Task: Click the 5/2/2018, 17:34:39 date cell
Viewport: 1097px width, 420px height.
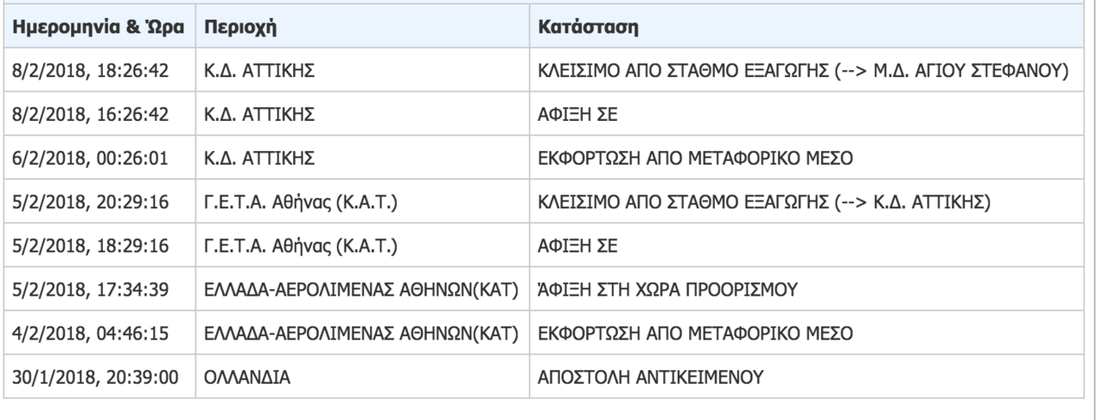Action: (x=97, y=289)
